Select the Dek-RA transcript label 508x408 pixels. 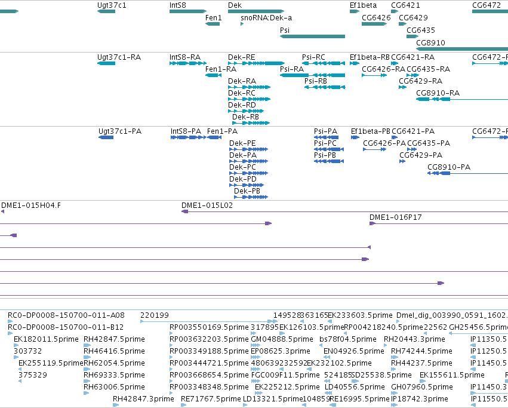pyautogui.click(x=242, y=81)
